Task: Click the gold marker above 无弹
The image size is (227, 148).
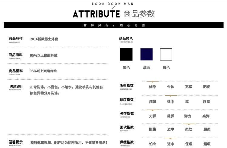Action: (153, 110)
